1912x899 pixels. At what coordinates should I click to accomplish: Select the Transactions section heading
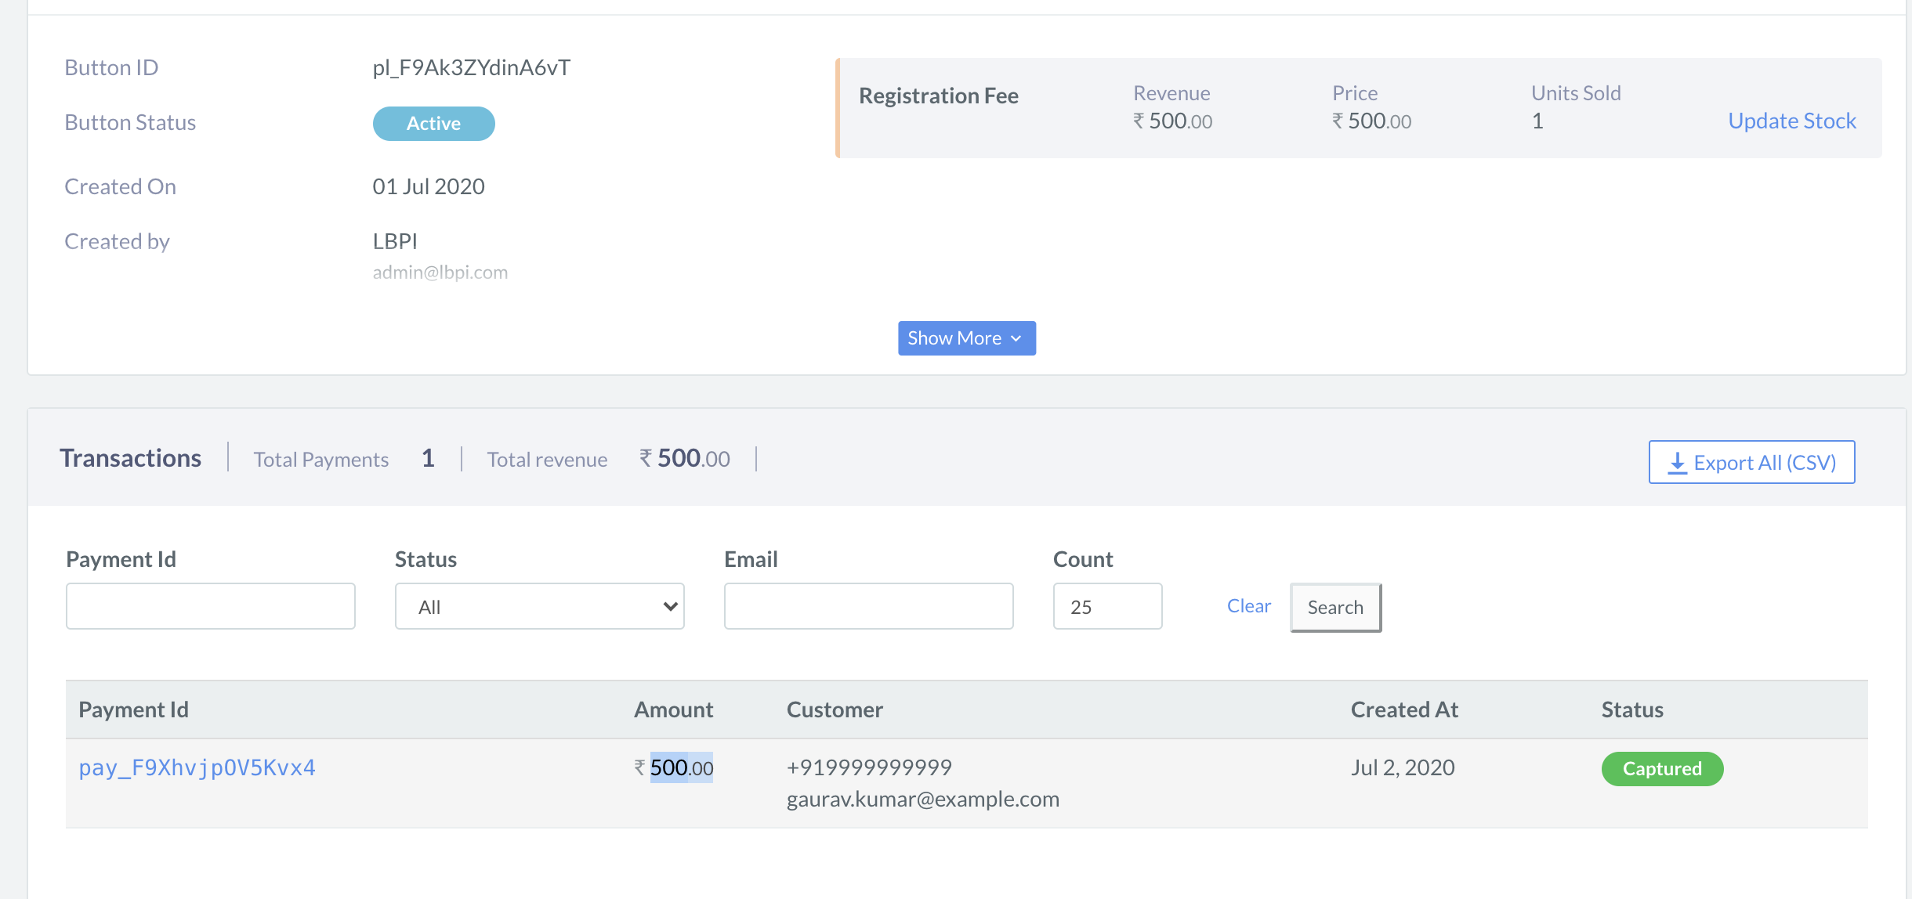[x=131, y=457]
